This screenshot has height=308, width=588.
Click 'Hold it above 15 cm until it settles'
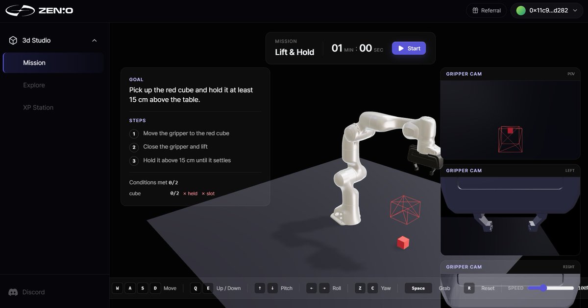pos(187,160)
